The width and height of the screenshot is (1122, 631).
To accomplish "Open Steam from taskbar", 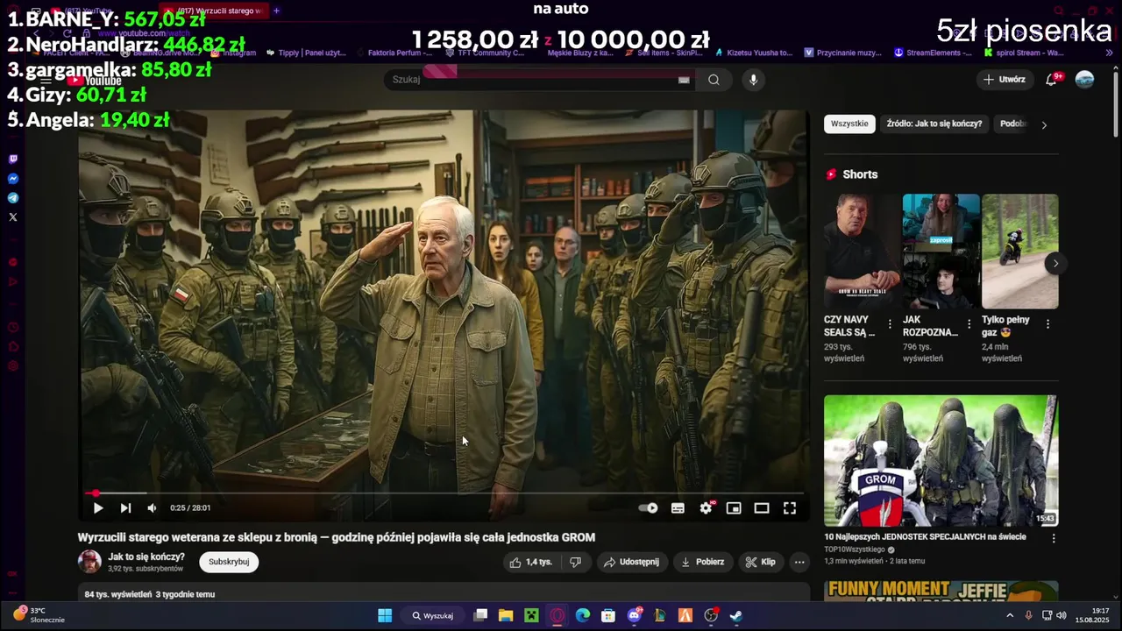I will coord(736,615).
